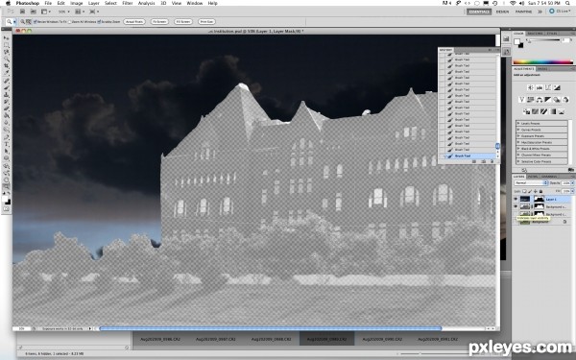
Task: Click the foreground color swatch in Color panel
Action: [516, 41]
